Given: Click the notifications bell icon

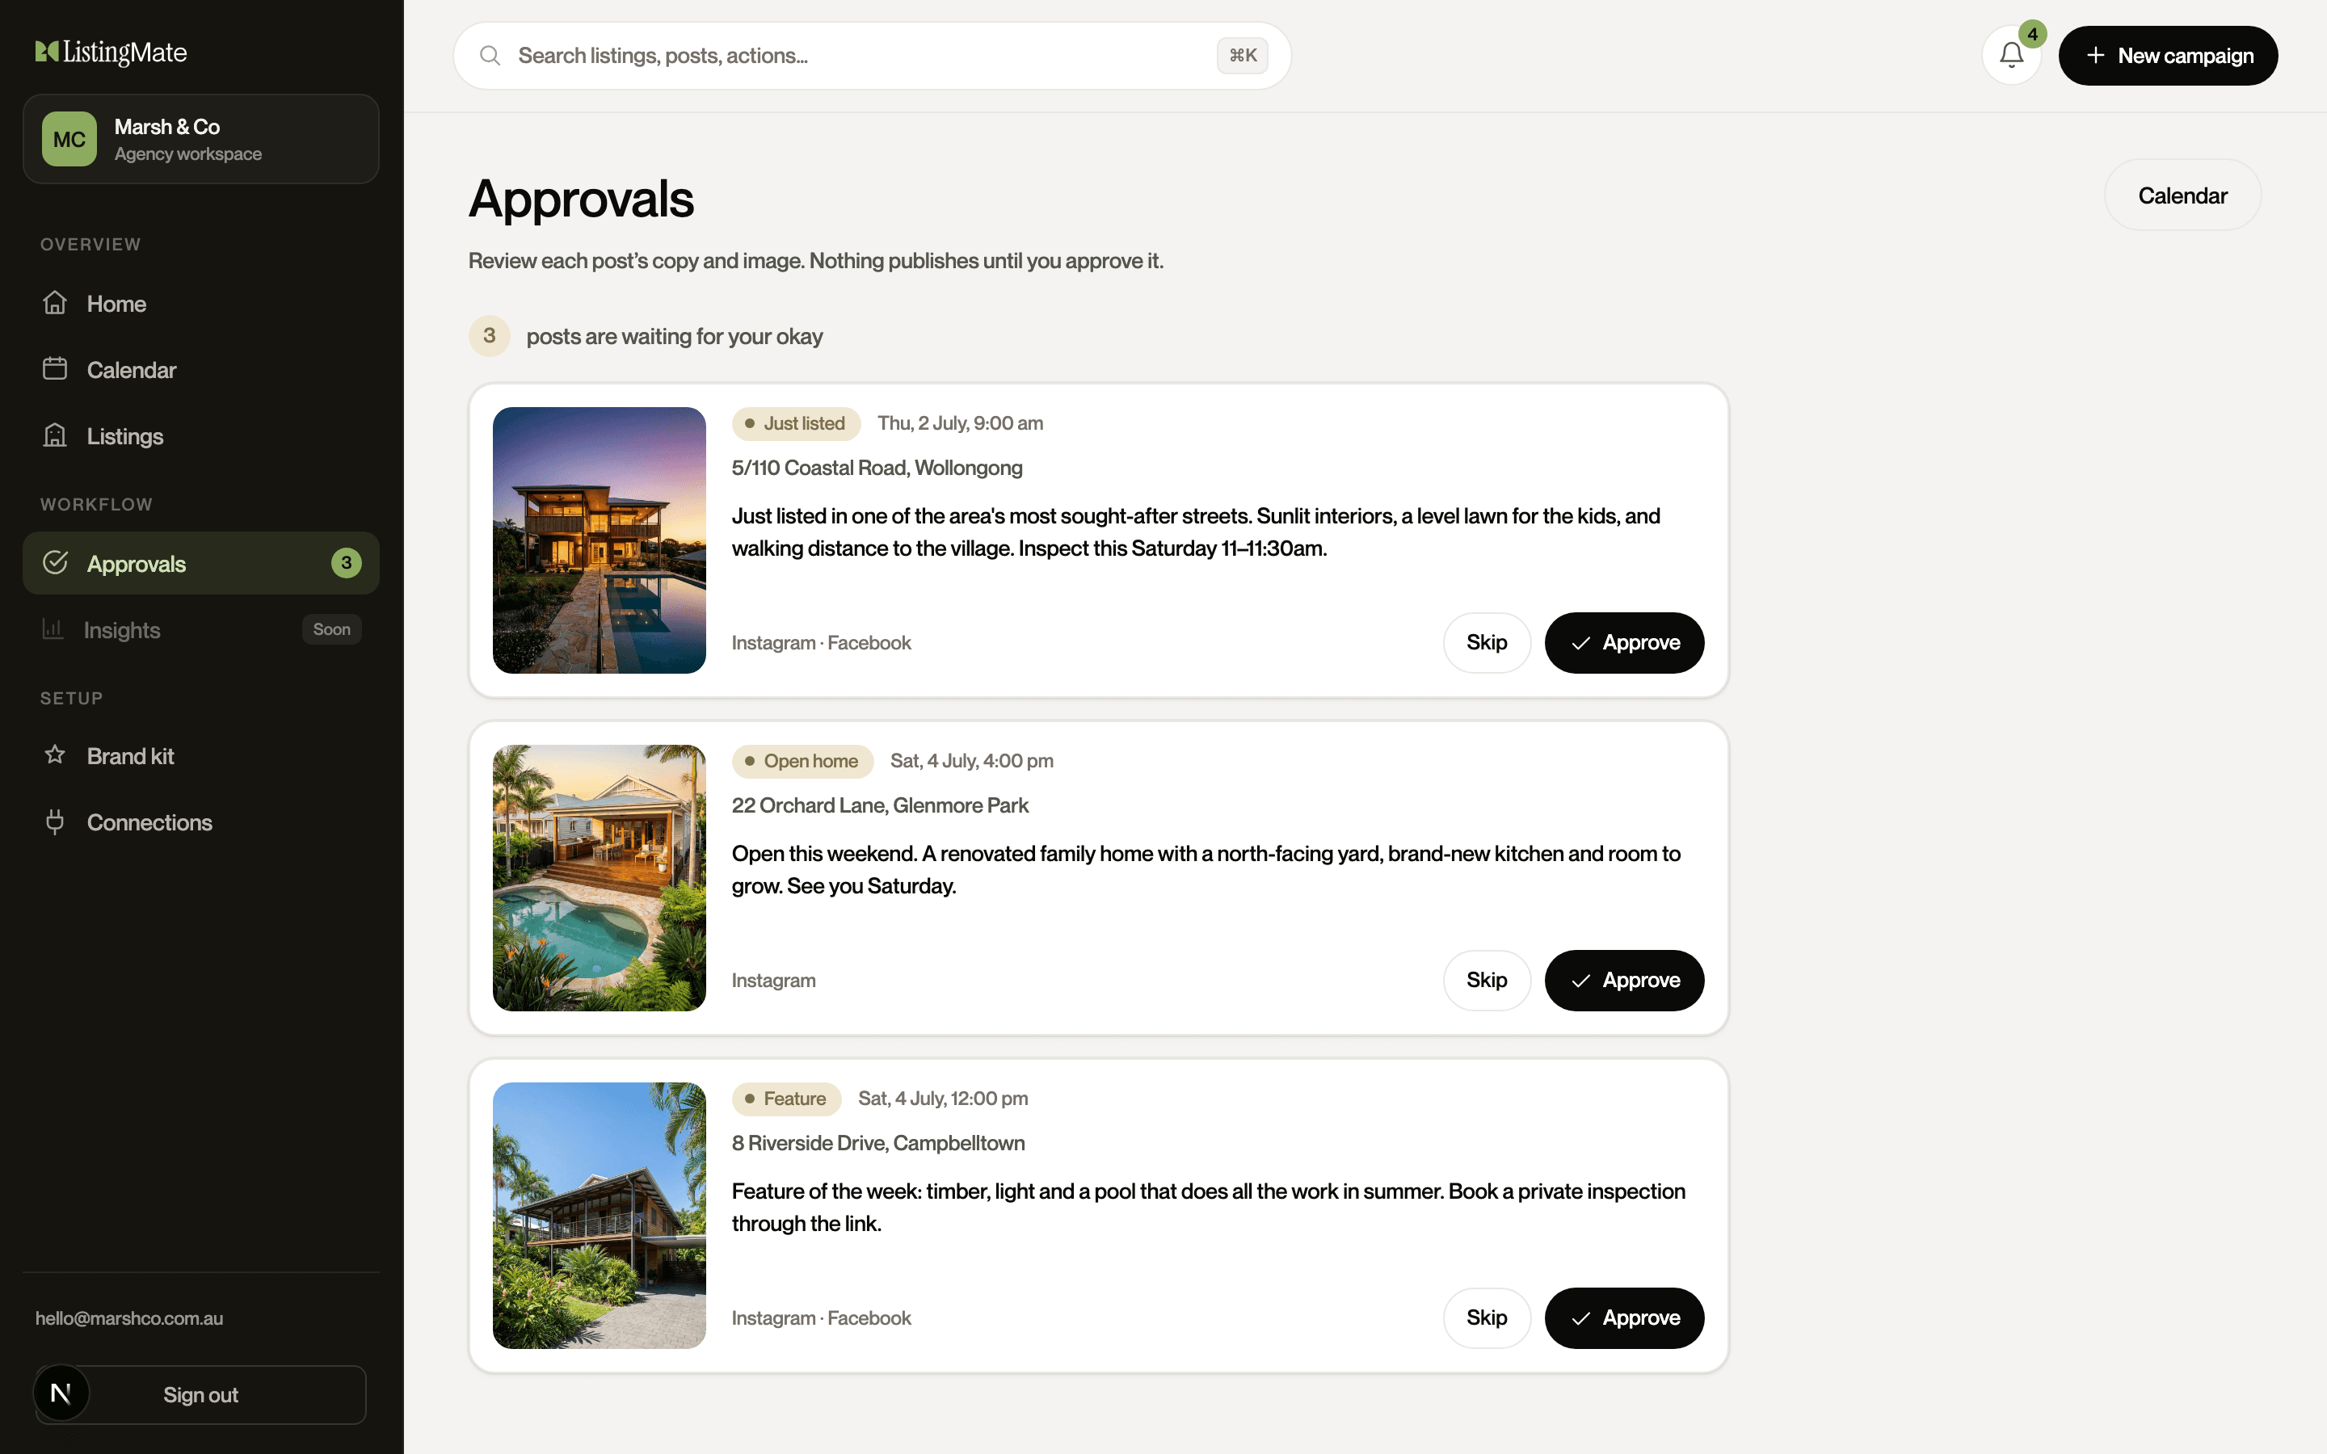Looking at the screenshot, I should 2010,56.
